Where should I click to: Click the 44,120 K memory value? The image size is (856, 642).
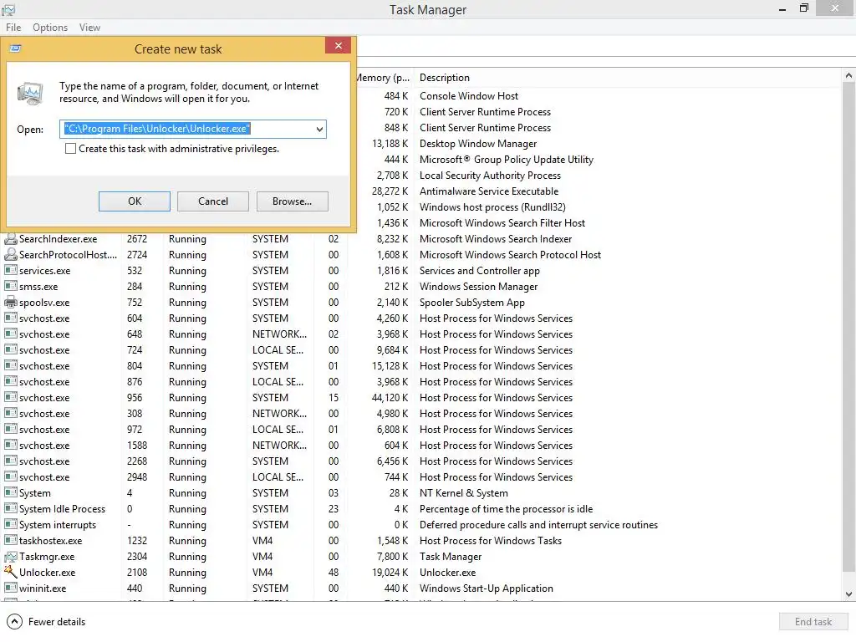pyautogui.click(x=390, y=397)
